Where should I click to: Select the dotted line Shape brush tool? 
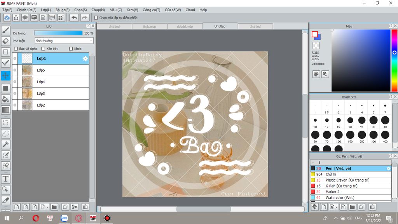[5, 63]
